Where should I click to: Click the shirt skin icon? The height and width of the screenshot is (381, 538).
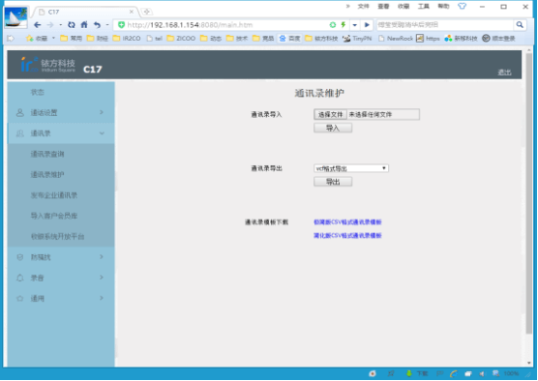tap(463, 6)
